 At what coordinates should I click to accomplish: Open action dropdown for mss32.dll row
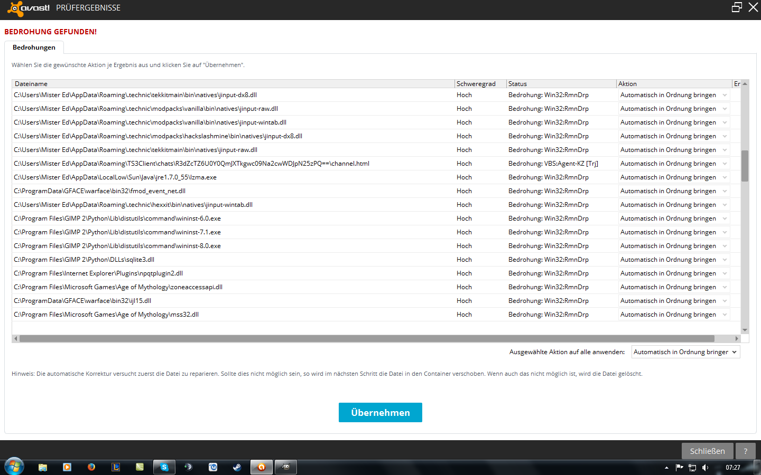[674, 315]
